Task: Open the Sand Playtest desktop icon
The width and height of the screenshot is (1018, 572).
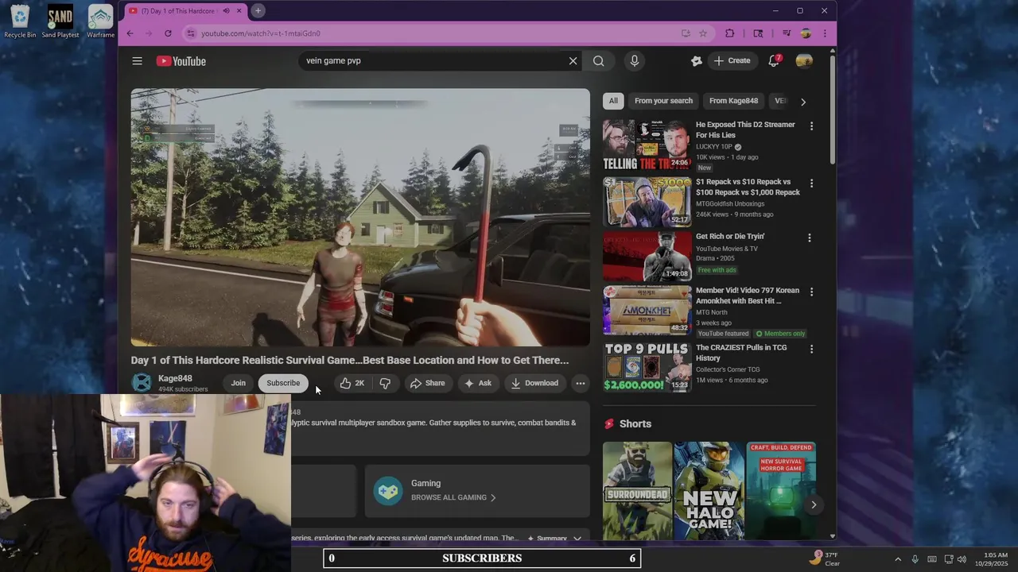Action: (x=60, y=21)
